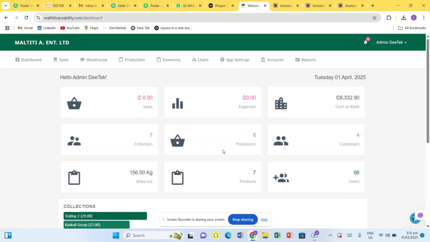Open Snapchat icon in taskbar
This screenshot has width=430, height=242.
(x=216, y=236)
